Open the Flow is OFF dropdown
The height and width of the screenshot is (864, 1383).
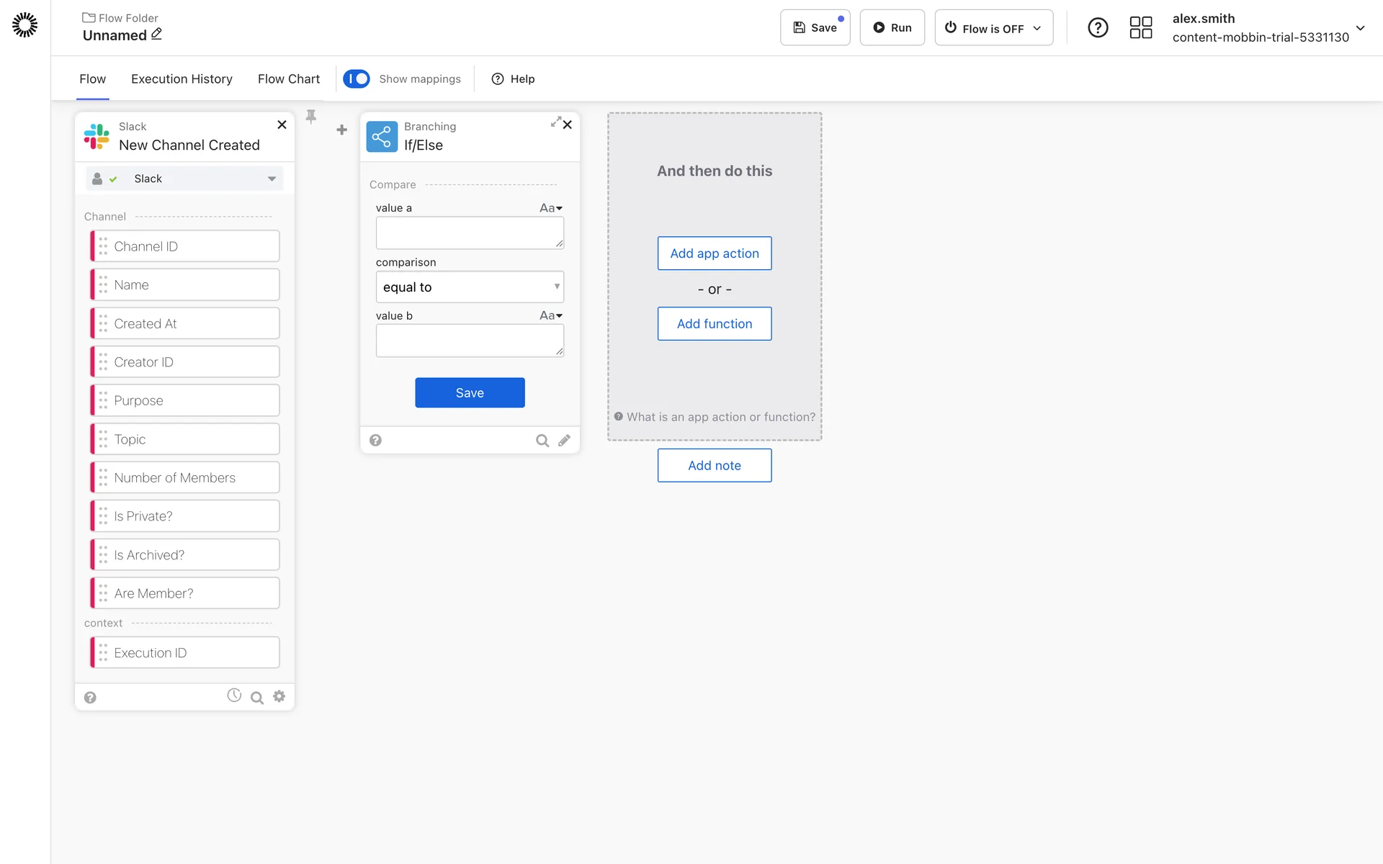[993, 28]
